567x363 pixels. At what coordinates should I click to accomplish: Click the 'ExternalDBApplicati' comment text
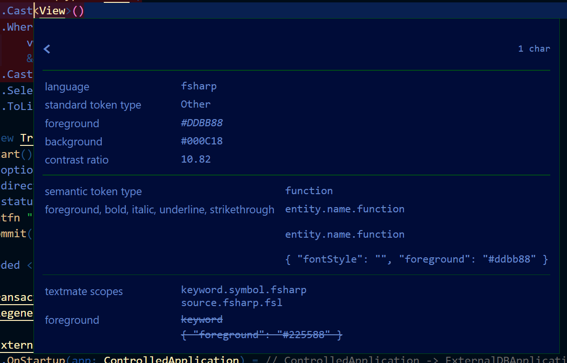coord(506,359)
